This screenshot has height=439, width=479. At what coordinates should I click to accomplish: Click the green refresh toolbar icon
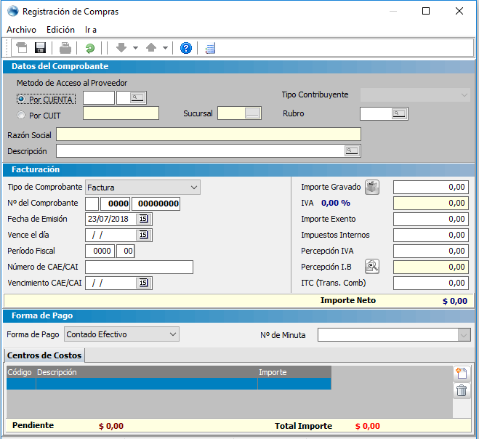click(90, 48)
